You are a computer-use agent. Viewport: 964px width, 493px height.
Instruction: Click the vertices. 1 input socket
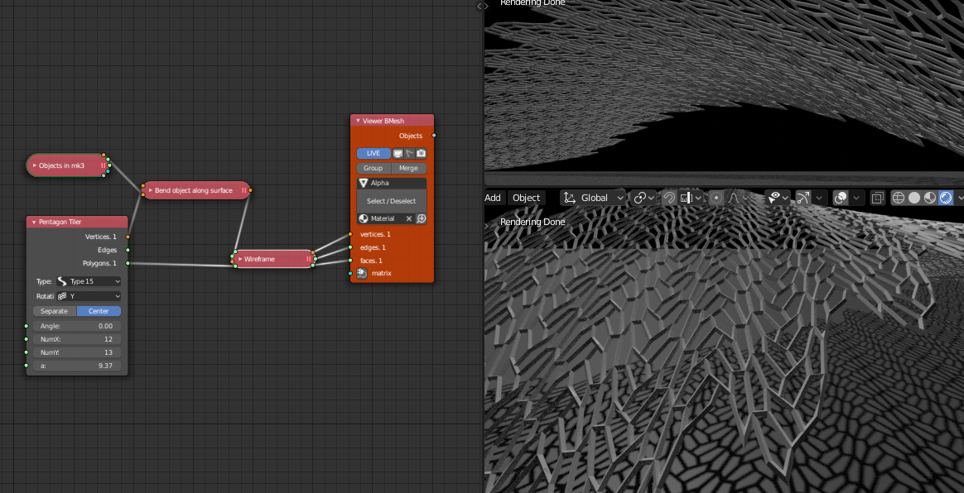[x=349, y=234]
